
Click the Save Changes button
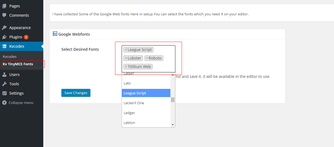pos(76,93)
